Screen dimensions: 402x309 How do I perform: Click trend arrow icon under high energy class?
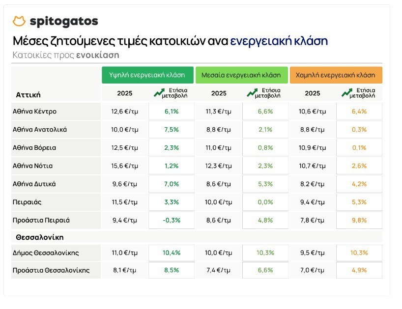pyautogui.click(x=159, y=92)
